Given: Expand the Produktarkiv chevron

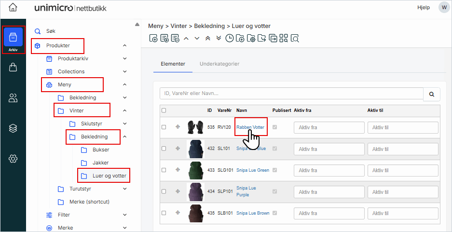Looking at the screenshot, I should (125, 59).
